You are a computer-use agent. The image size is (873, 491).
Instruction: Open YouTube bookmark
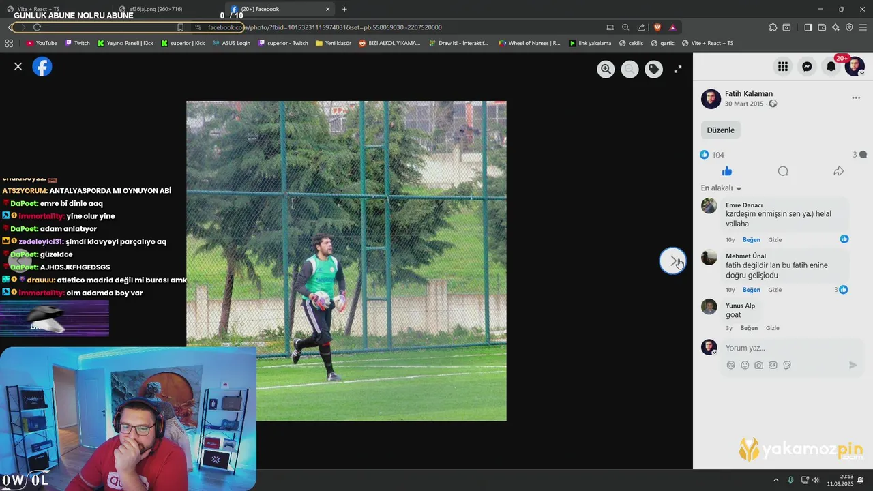pos(42,43)
